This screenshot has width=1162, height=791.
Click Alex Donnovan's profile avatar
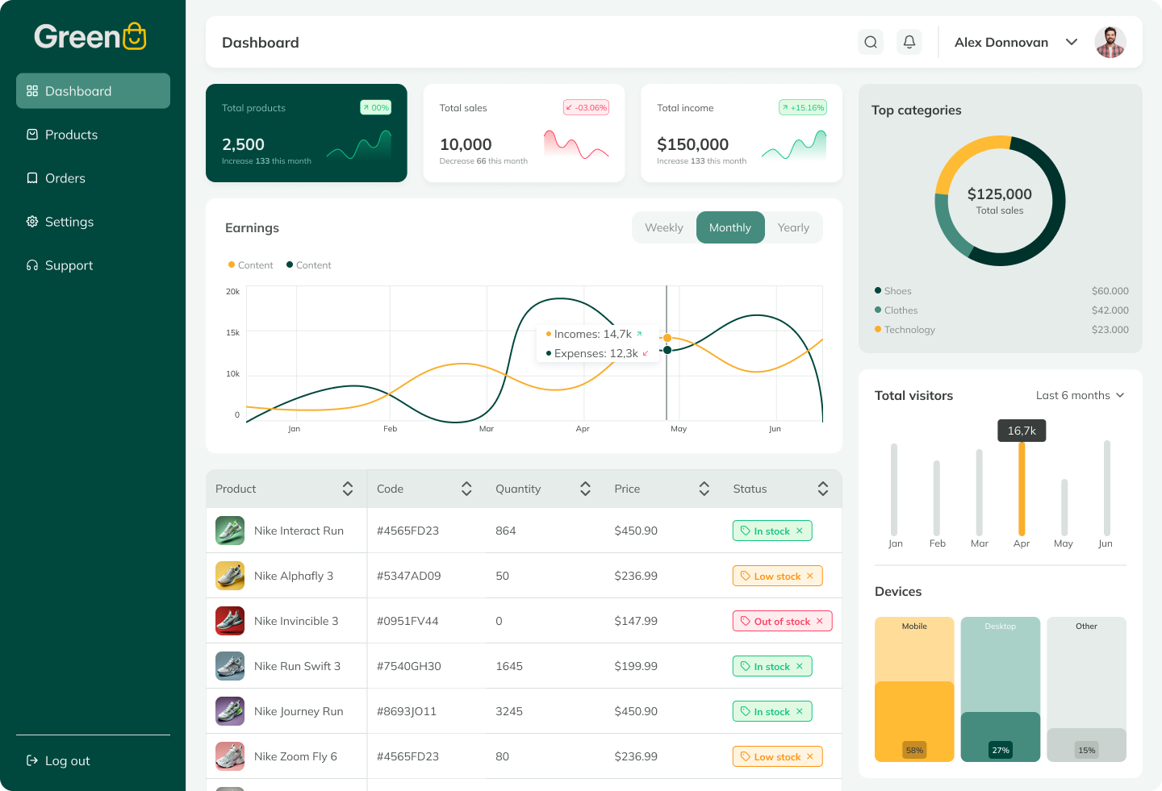point(1110,42)
